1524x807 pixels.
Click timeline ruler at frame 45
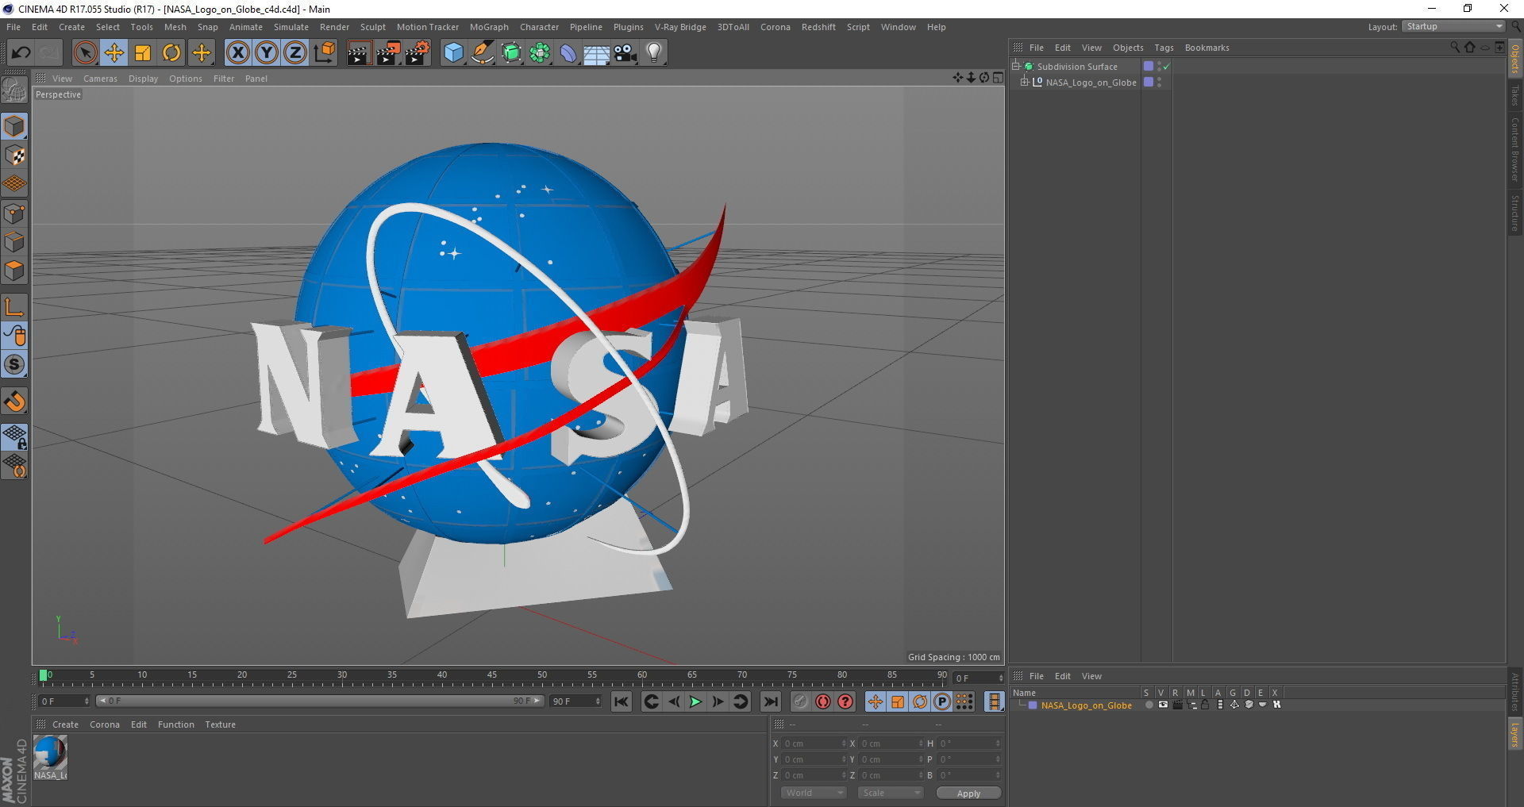point(492,677)
